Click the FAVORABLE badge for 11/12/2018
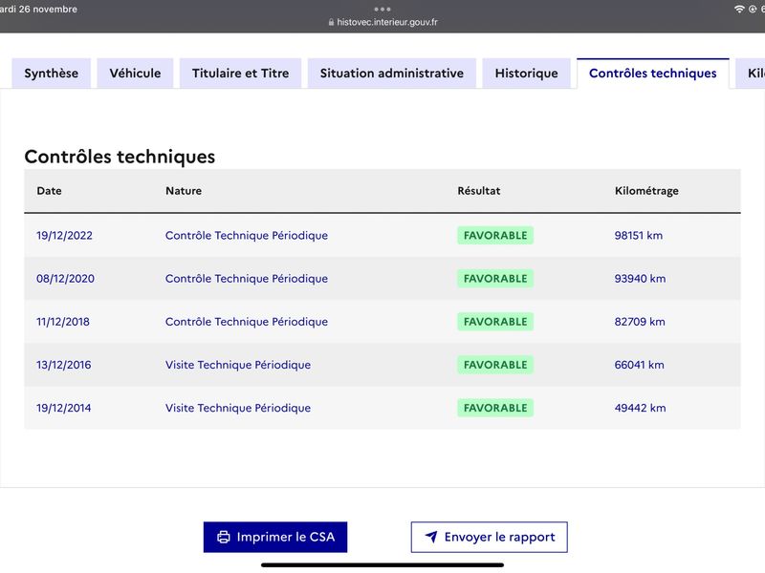The image size is (765, 573). point(495,322)
